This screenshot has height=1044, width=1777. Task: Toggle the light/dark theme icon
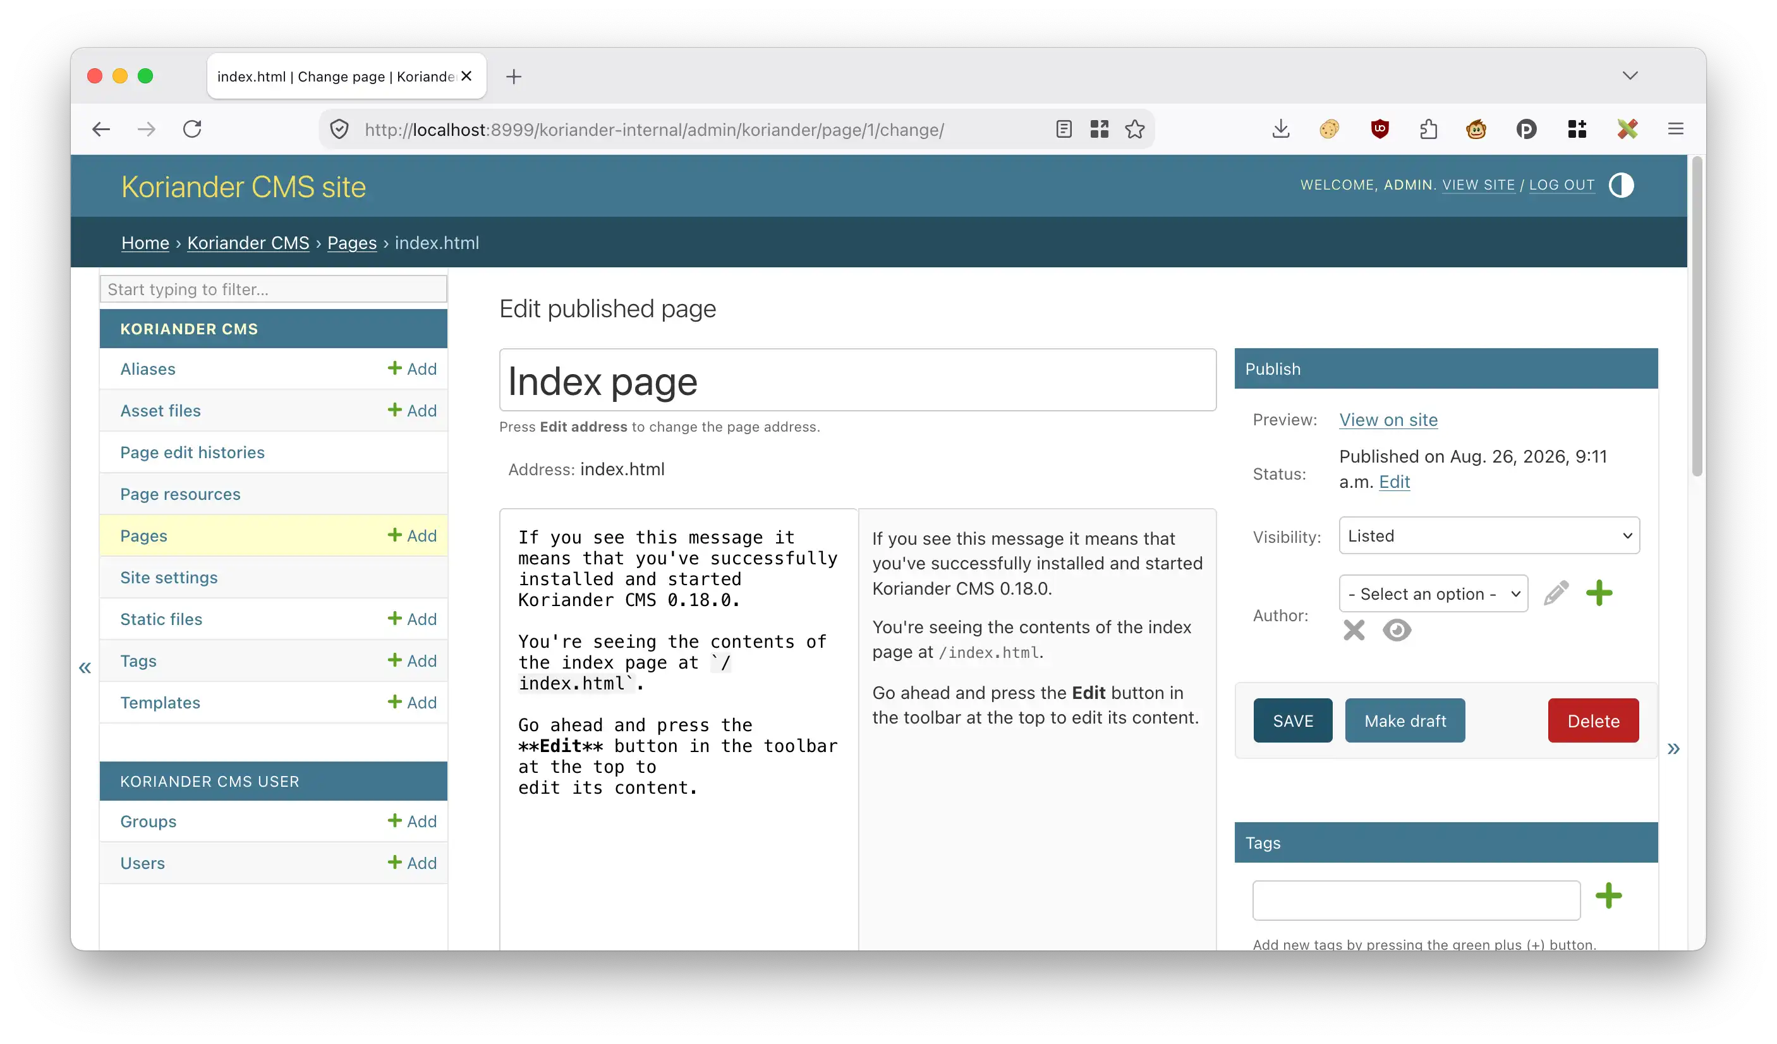pos(1621,186)
